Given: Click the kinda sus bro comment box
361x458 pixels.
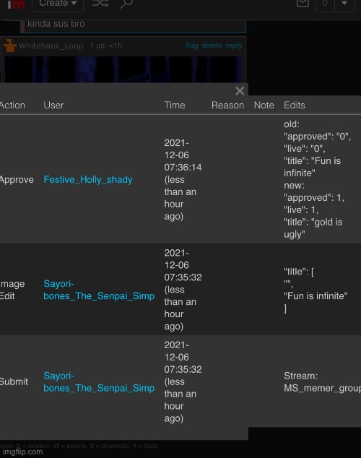Looking at the screenshot, I should point(134,26).
